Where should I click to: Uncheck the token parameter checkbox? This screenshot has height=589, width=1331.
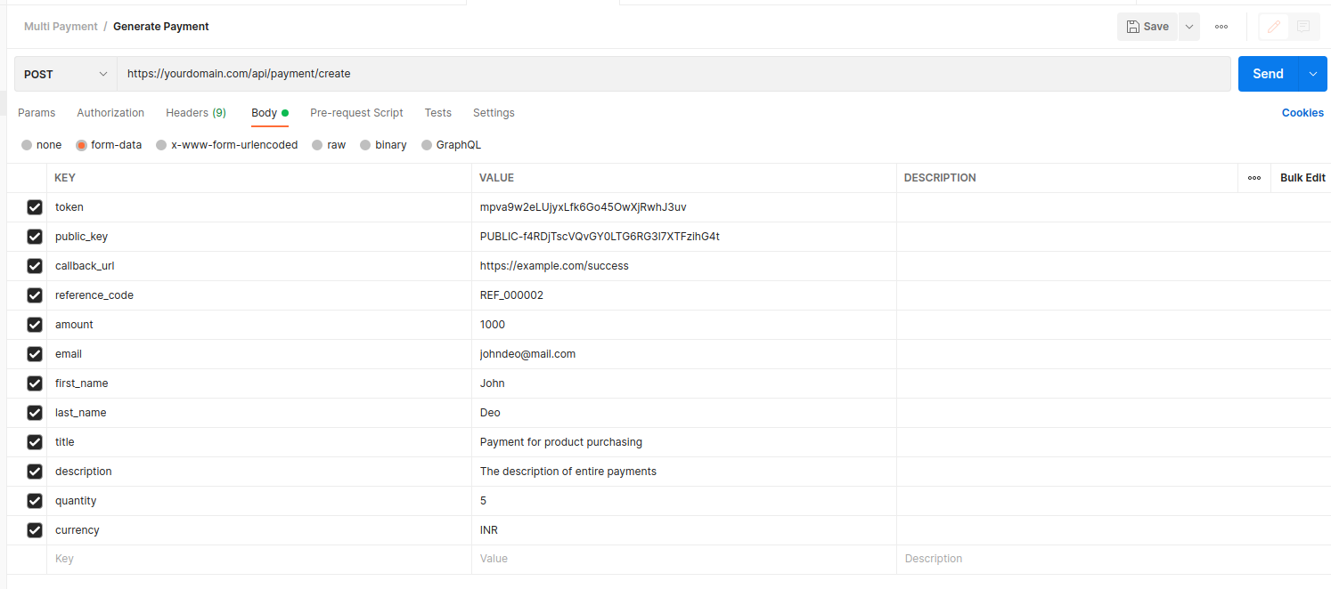35,207
